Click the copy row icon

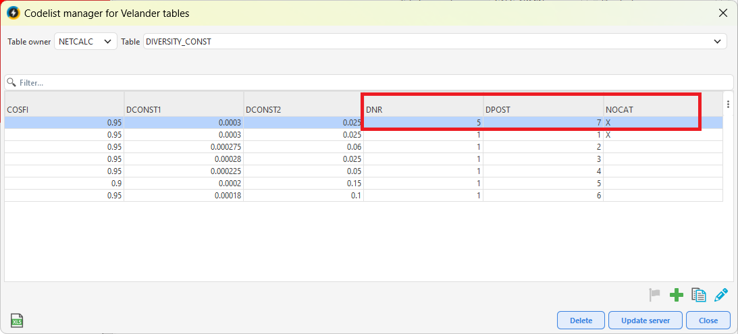(x=698, y=295)
